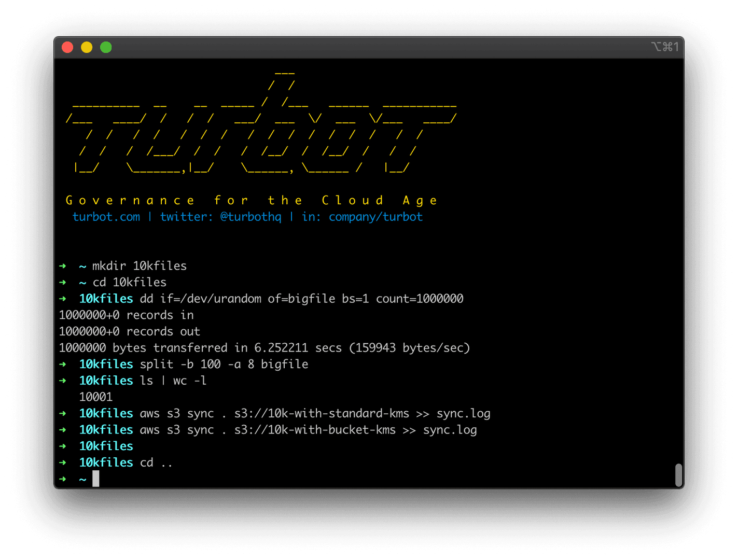Viewport: 738px width, 560px height.
Task: Click the turbot ASCII art logo
Action: (261, 122)
